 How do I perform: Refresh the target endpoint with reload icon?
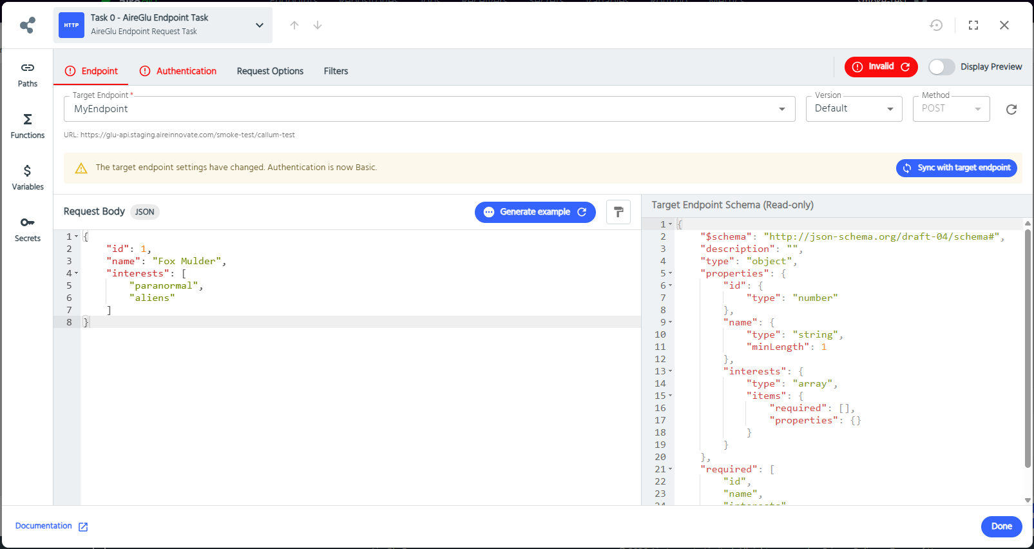click(x=1011, y=110)
